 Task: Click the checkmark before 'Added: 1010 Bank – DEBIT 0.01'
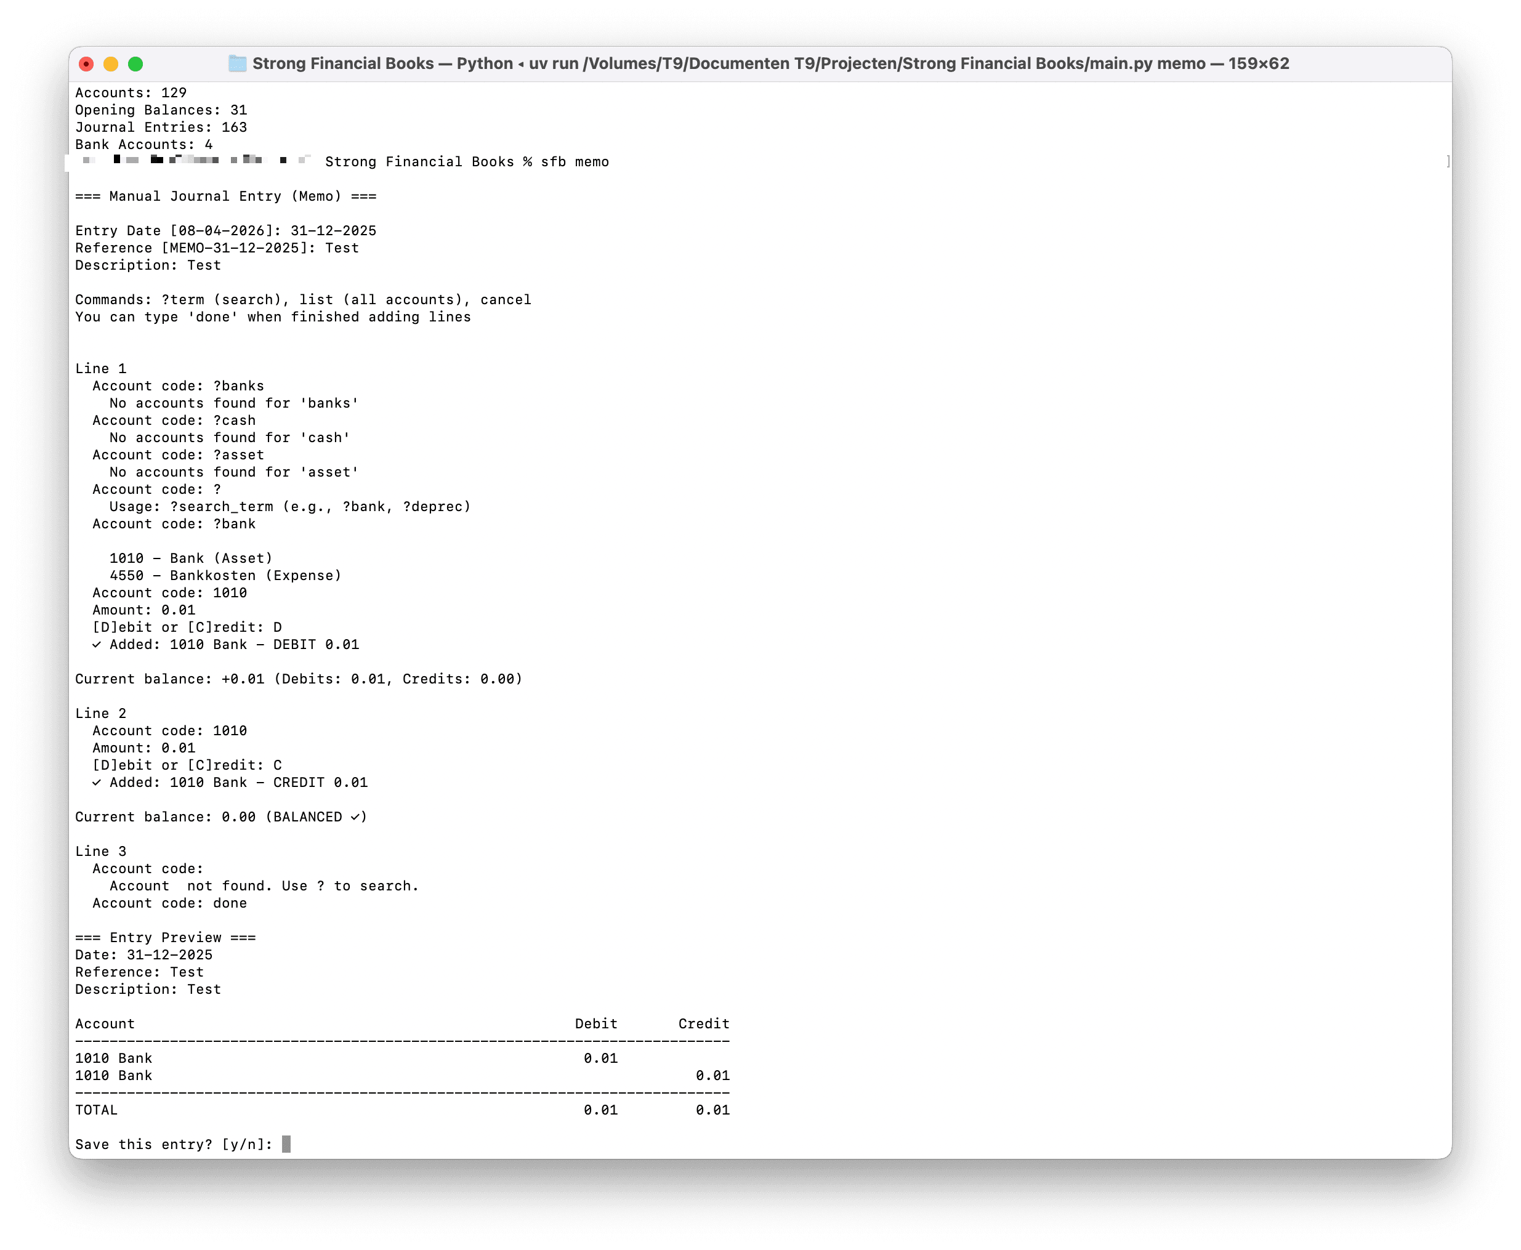pos(97,645)
